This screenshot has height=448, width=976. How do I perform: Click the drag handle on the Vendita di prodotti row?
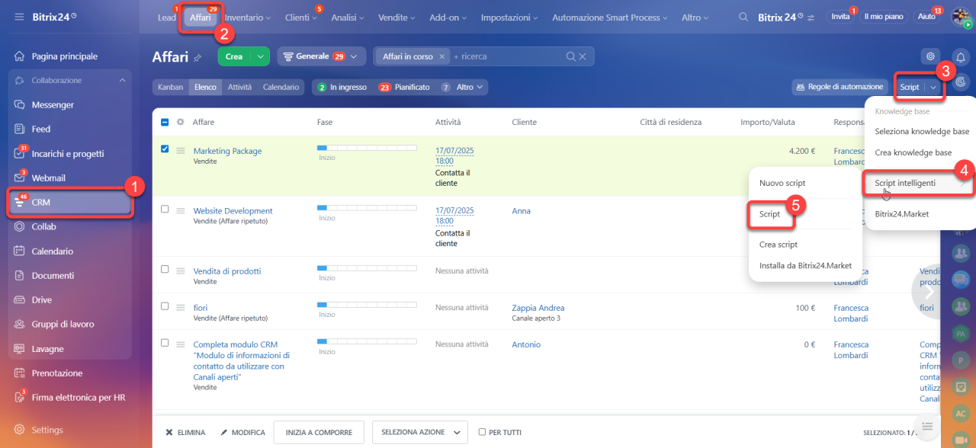click(181, 271)
